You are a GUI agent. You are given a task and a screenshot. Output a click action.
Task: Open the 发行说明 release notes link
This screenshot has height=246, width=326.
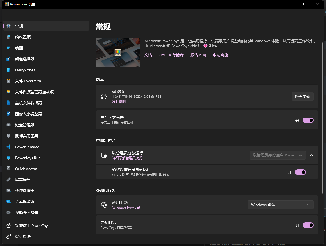click(119, 102)
